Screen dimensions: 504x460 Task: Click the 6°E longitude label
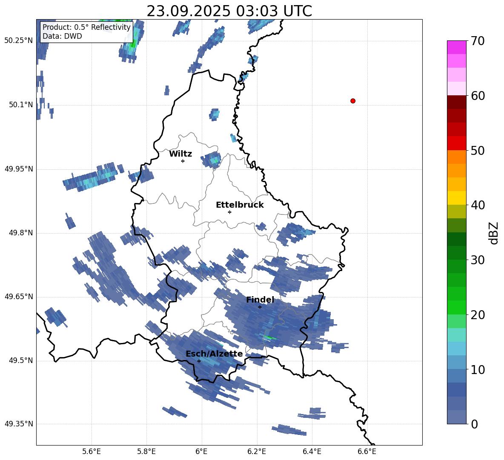201,451
